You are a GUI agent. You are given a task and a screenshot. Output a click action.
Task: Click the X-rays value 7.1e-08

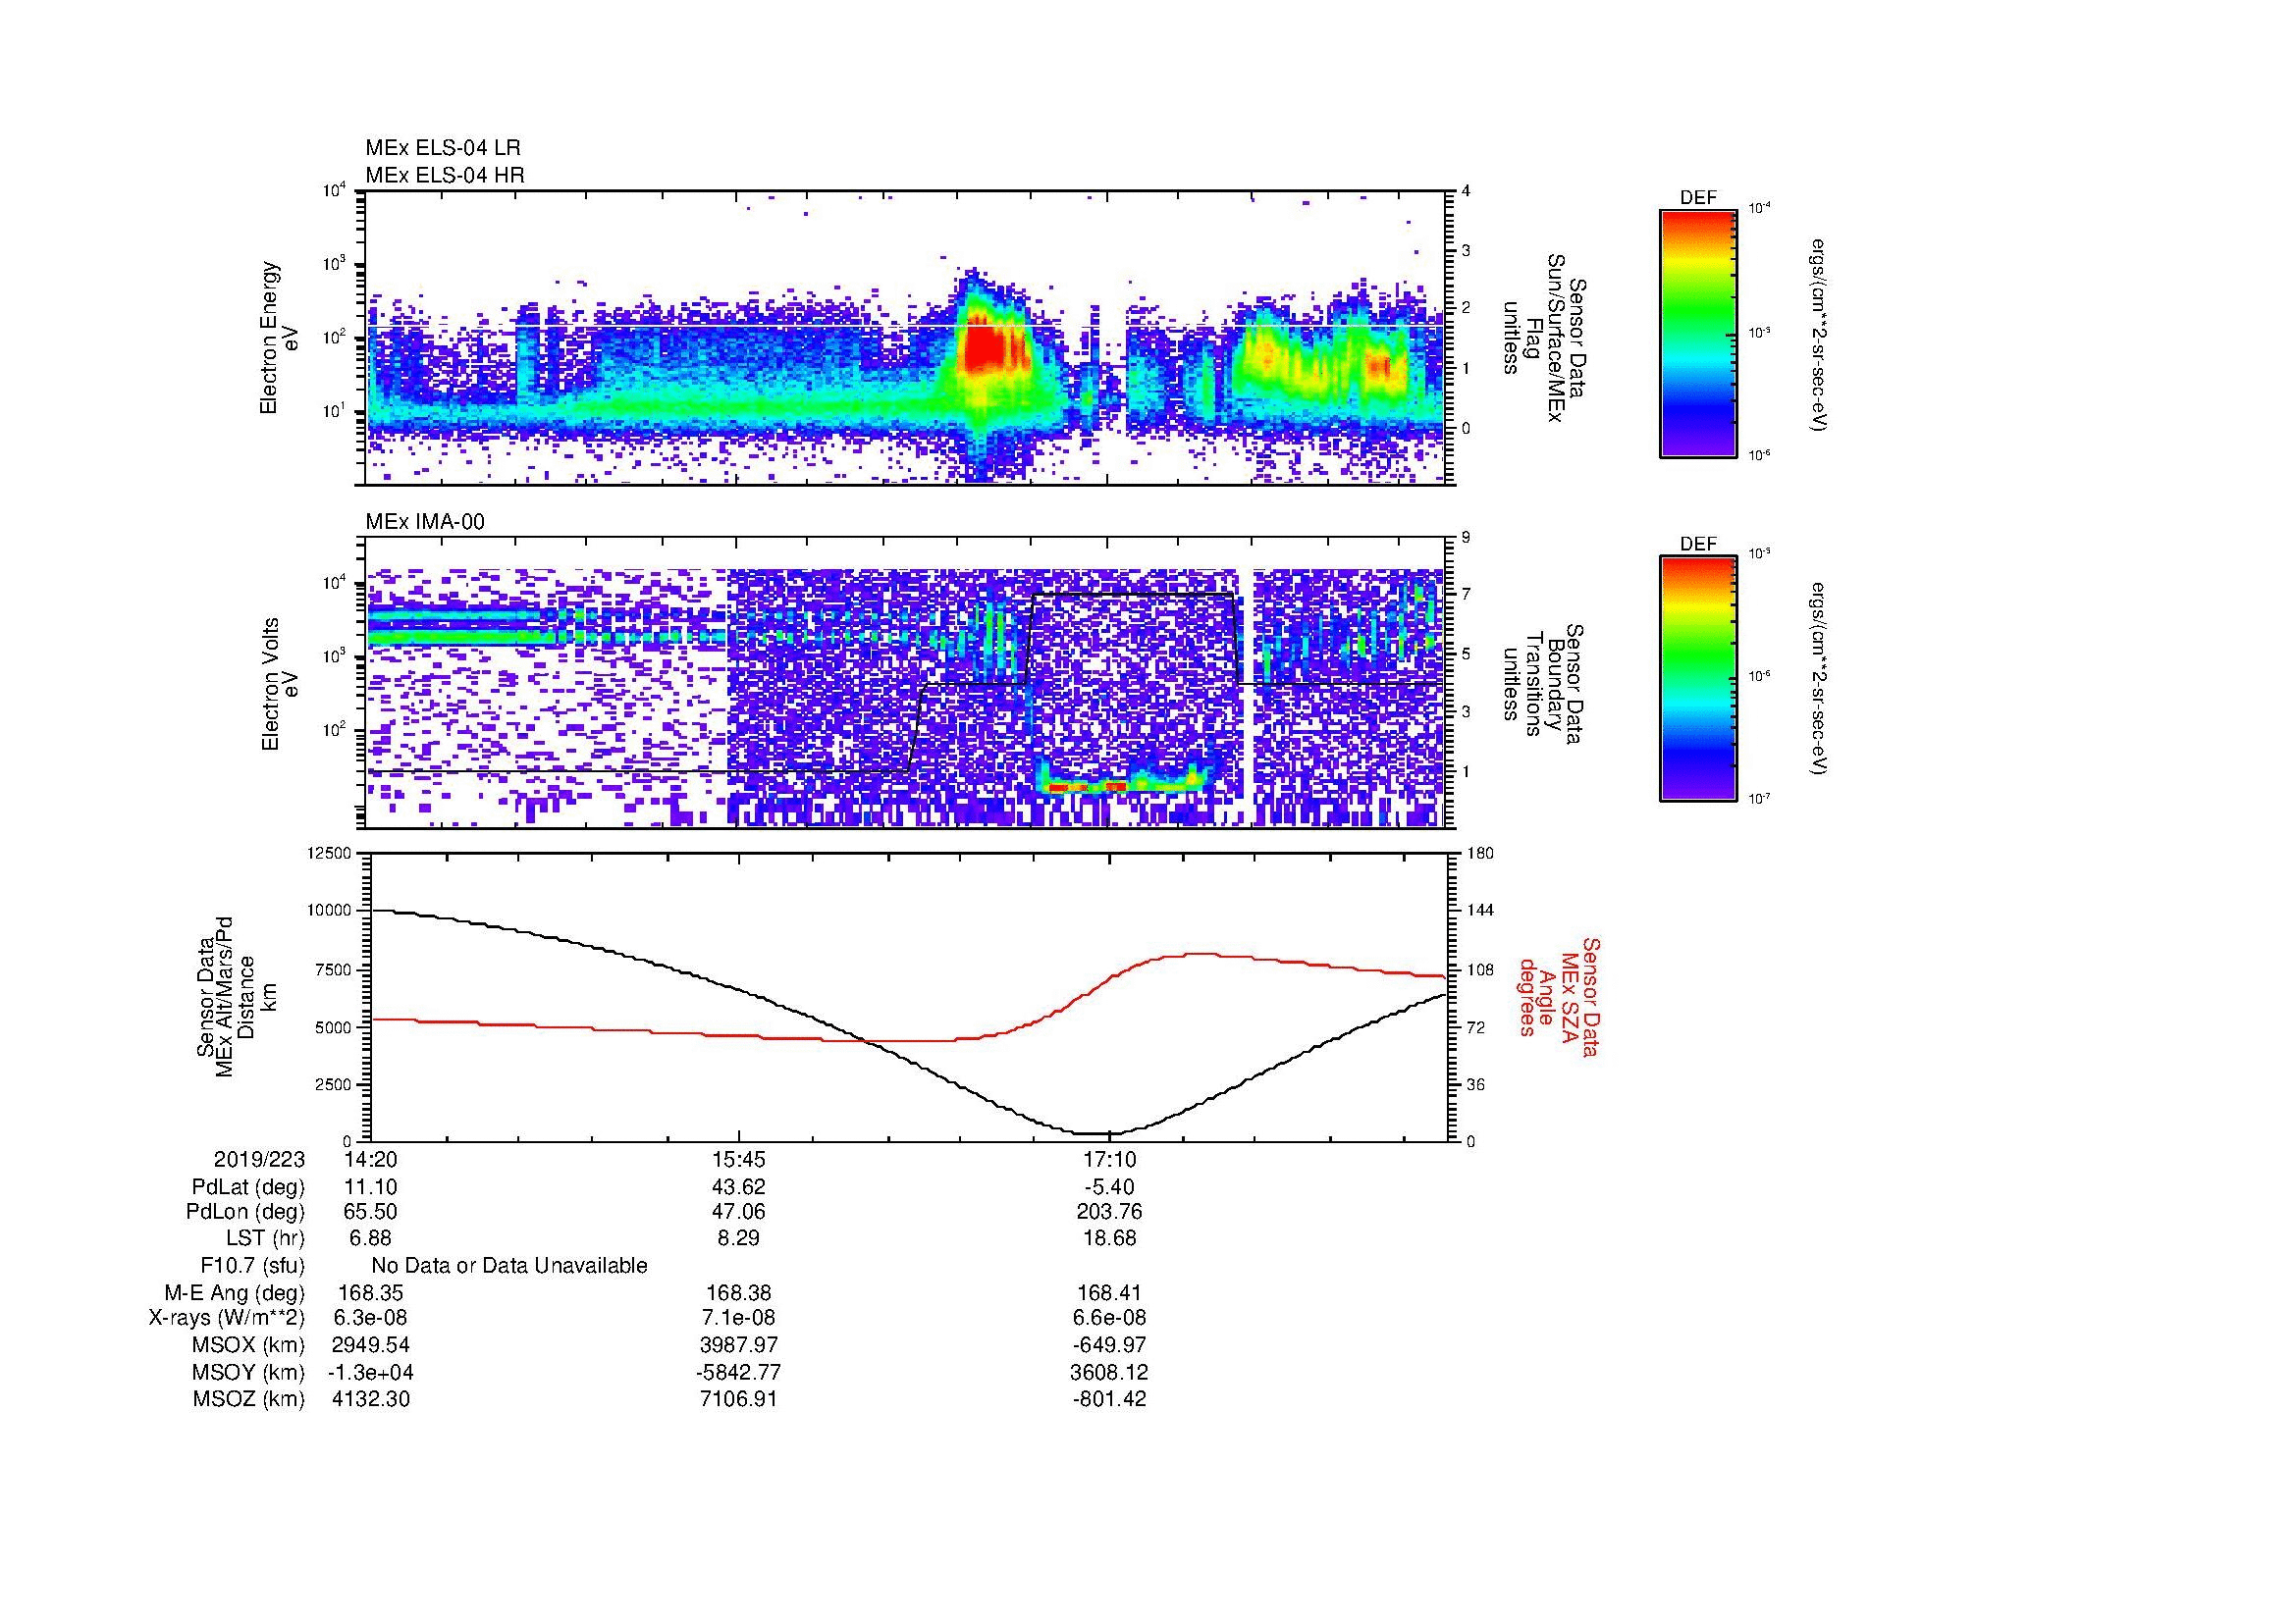click(739, 1318)
